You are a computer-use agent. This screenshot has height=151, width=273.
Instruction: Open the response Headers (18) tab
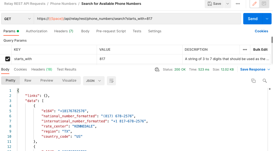point(42,69)
